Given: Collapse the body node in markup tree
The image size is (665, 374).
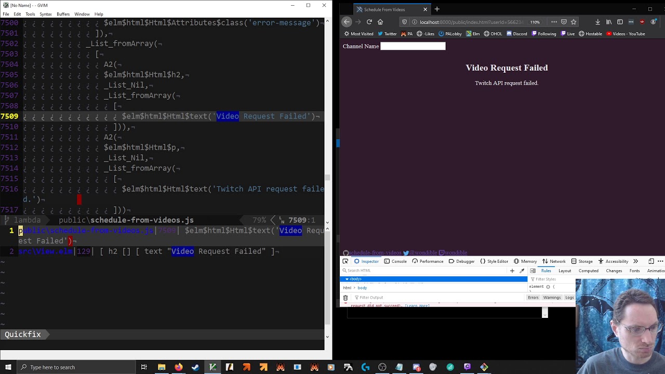Looking at the screenshot, I should (x=347, y=279).
